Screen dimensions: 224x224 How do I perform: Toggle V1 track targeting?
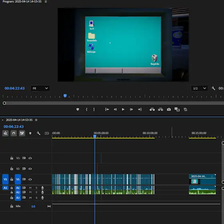[18, 179]
